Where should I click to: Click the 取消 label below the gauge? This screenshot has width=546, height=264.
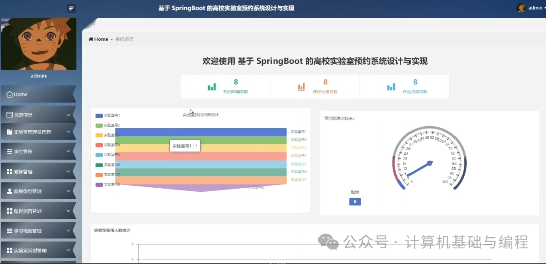(355, 192)
